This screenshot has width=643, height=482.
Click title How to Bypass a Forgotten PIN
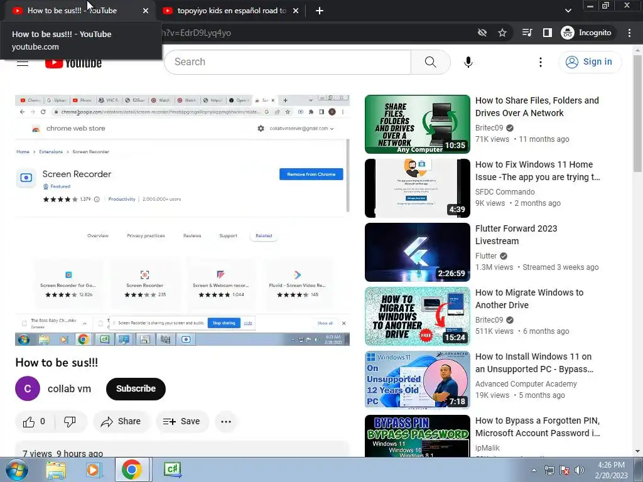(x=538, y=427)
